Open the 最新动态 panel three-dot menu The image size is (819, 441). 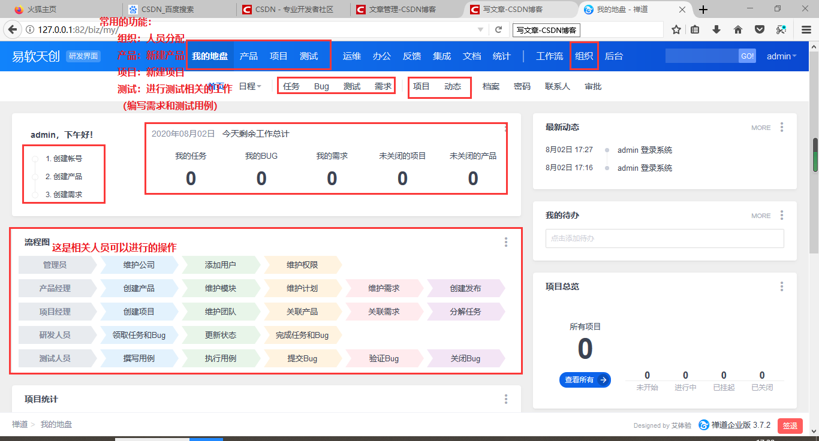(781, 127)
